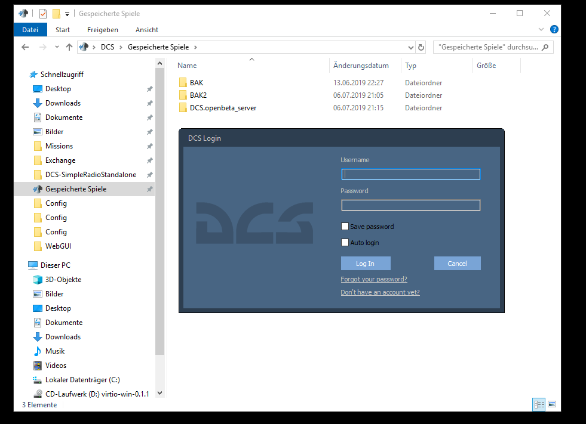Image resolution: width=586 pixels, height=424 pixels.
Task: Click the Properties quick access toolbar icon
Action: (x=43, y=14)
